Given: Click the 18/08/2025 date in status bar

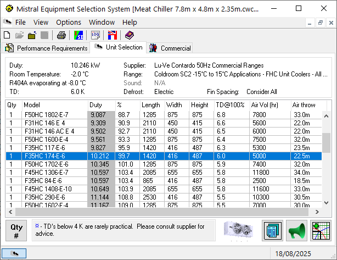Looking at the screenshot, I should (x=293, y=254).
